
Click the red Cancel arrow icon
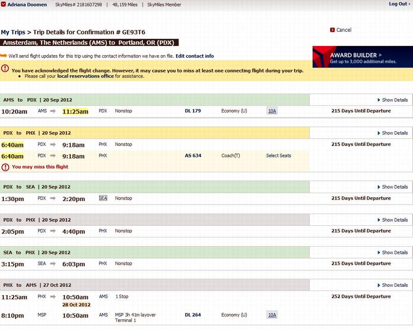[x=332, y=30]
